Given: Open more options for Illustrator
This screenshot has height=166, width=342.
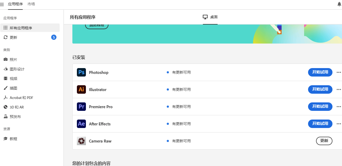Looking at the screenshot, I should pyautogui.click(x=339, y=89).
